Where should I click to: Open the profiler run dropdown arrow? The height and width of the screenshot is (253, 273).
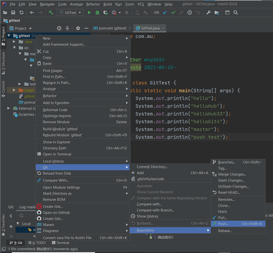coord(120,13)
